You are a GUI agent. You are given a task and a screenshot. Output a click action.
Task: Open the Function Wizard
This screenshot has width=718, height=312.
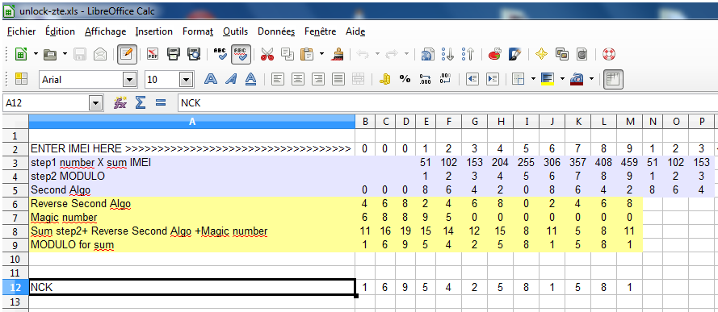point(120,103)
